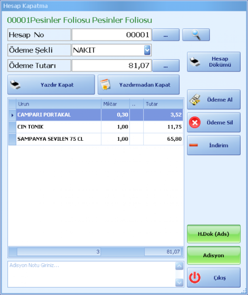Click the 11,75 amount cell
Screen dimensions: 248x295
click(163, 127)
